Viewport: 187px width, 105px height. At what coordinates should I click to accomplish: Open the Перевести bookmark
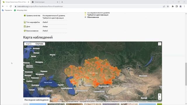7,10
